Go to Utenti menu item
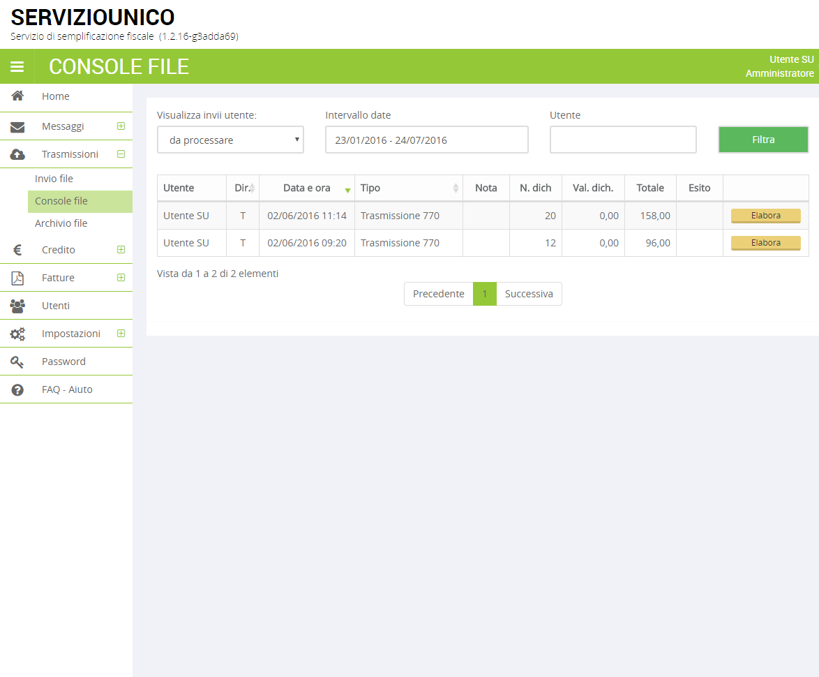 66,306
